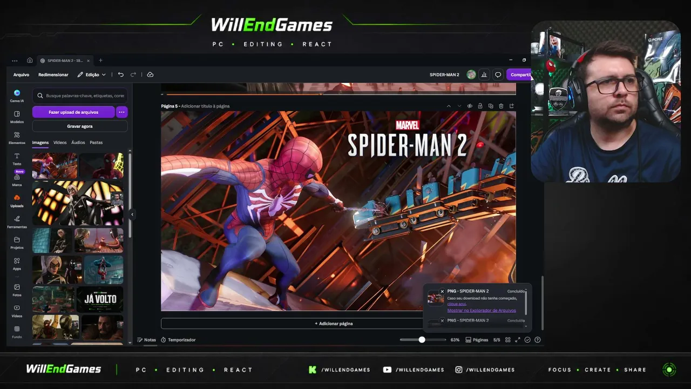The image size is (691, 389).
Task: Open the app three-dot menu
Action: click(x=15, y=61)
